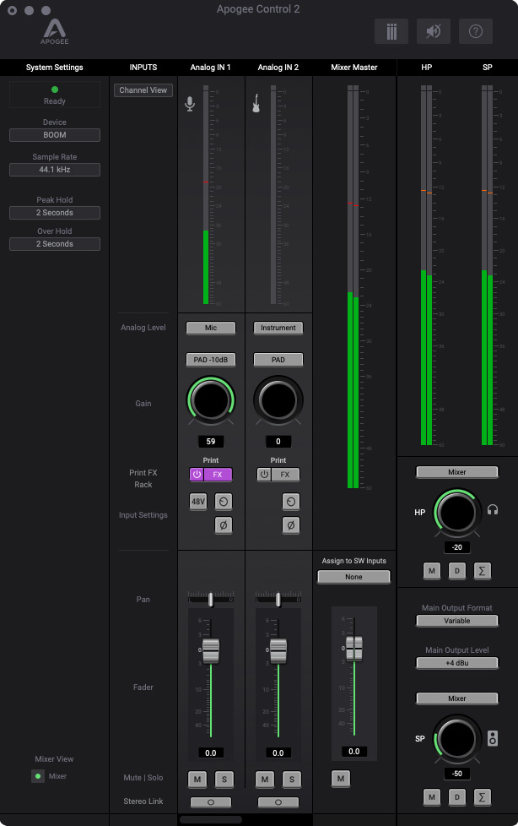Click the speaker icon beside SP knob
The height and width of the screenshot is (826, 518).
(494, 740)
